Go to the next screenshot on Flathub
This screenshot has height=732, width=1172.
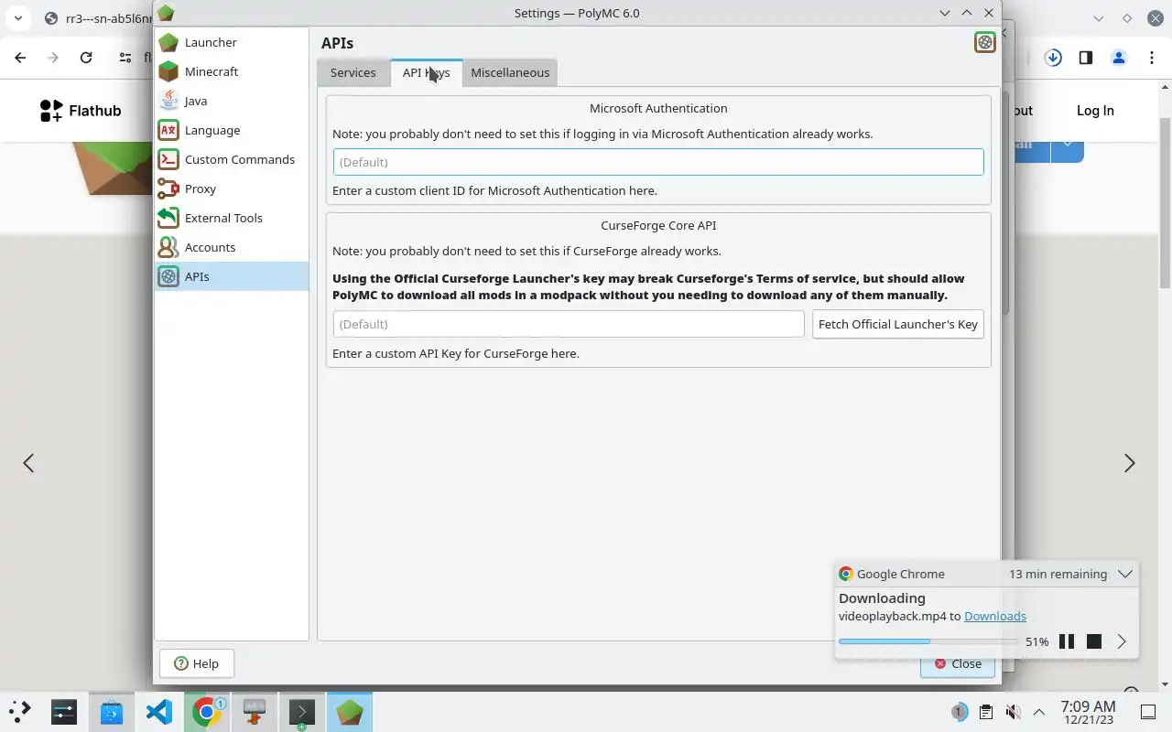[1129, 463]
